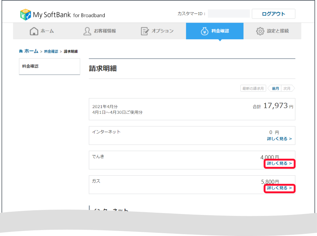The width and height of the screenshot is (317, 236).
Task: Open 料金確認 breadcrumb link
Action: [x=51, y=52]
